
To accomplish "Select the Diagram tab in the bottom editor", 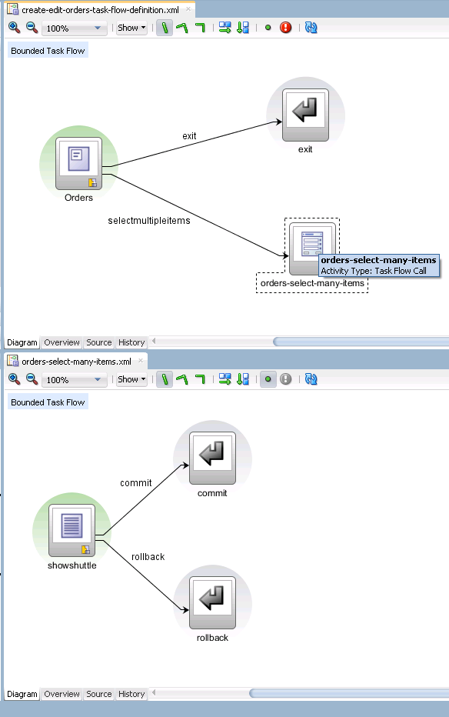I will coord(22,694).
